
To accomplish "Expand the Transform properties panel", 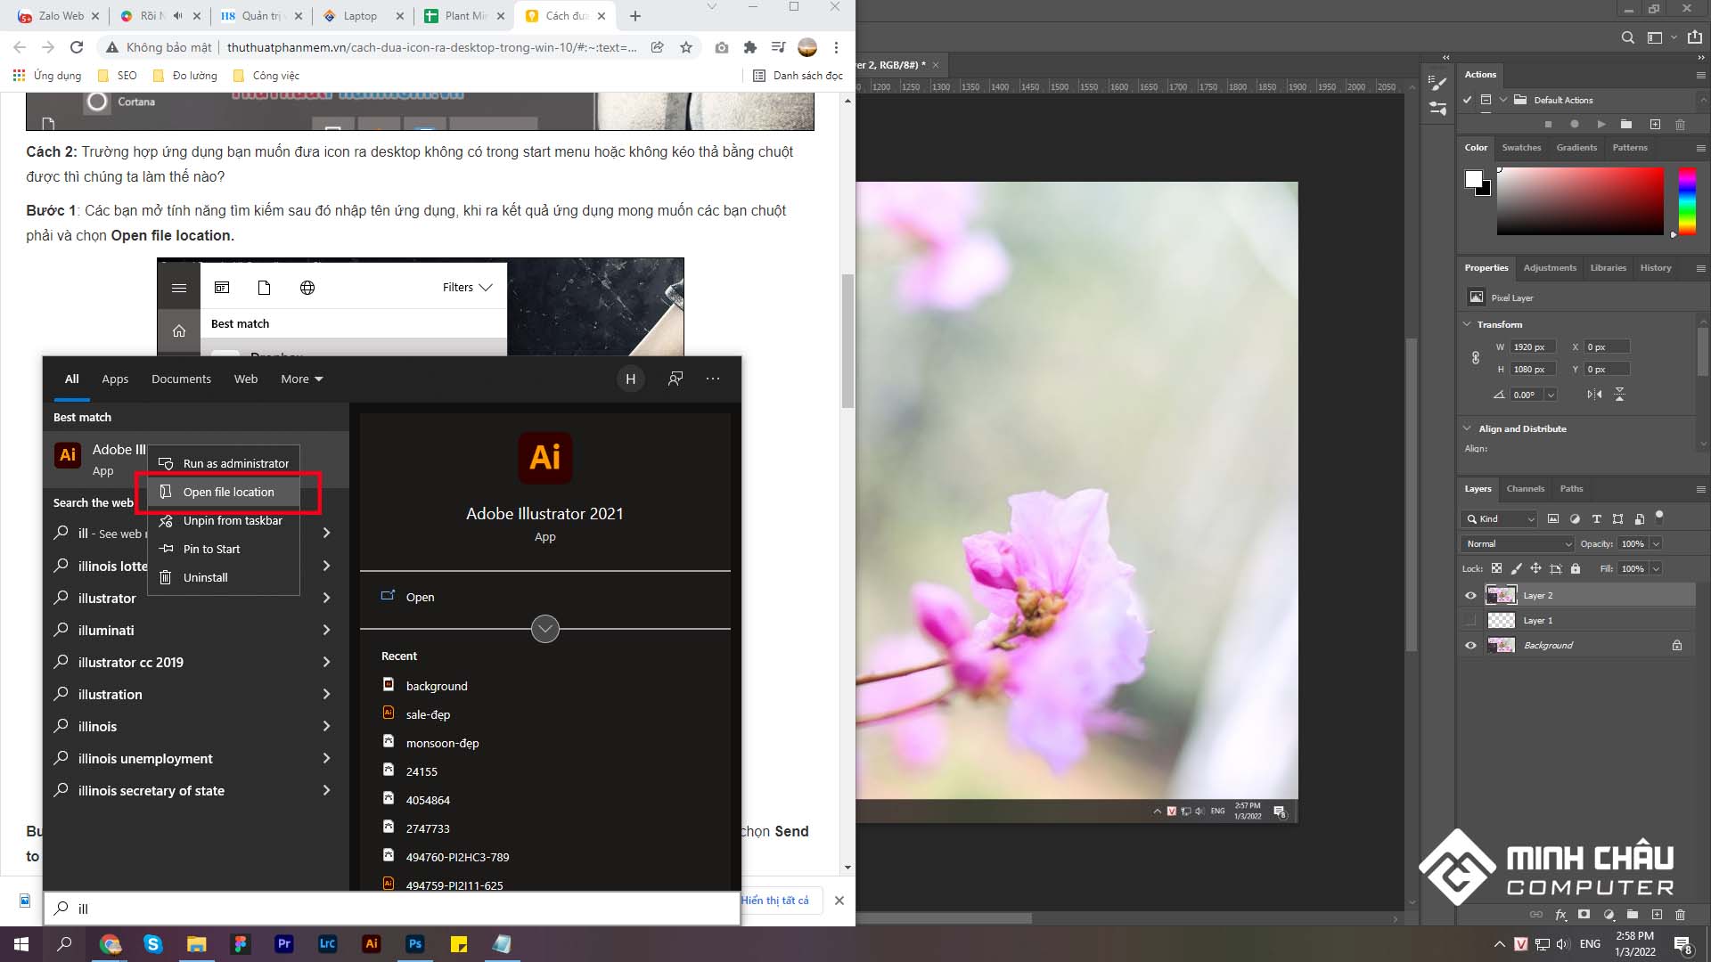I will pos(1467,324).
